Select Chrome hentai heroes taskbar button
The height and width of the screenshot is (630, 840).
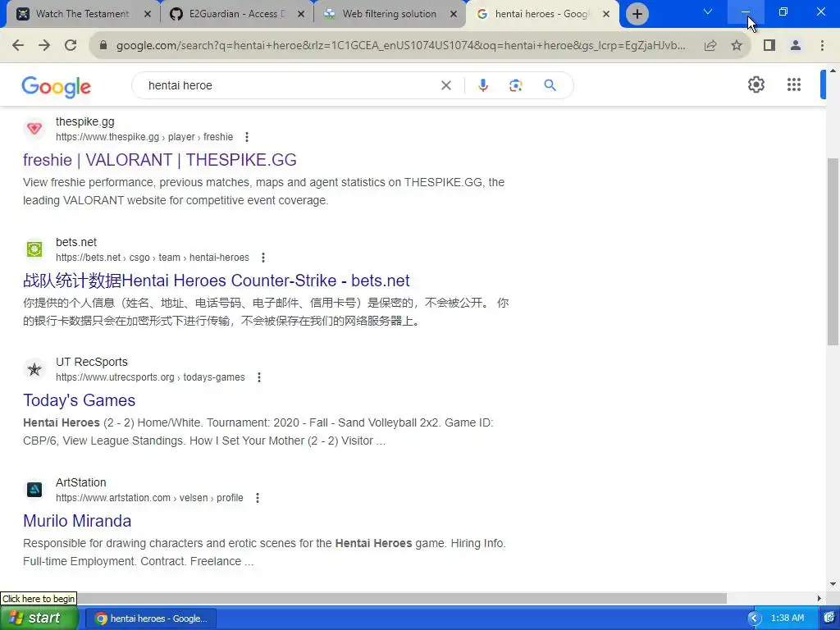tap(152, 619)
